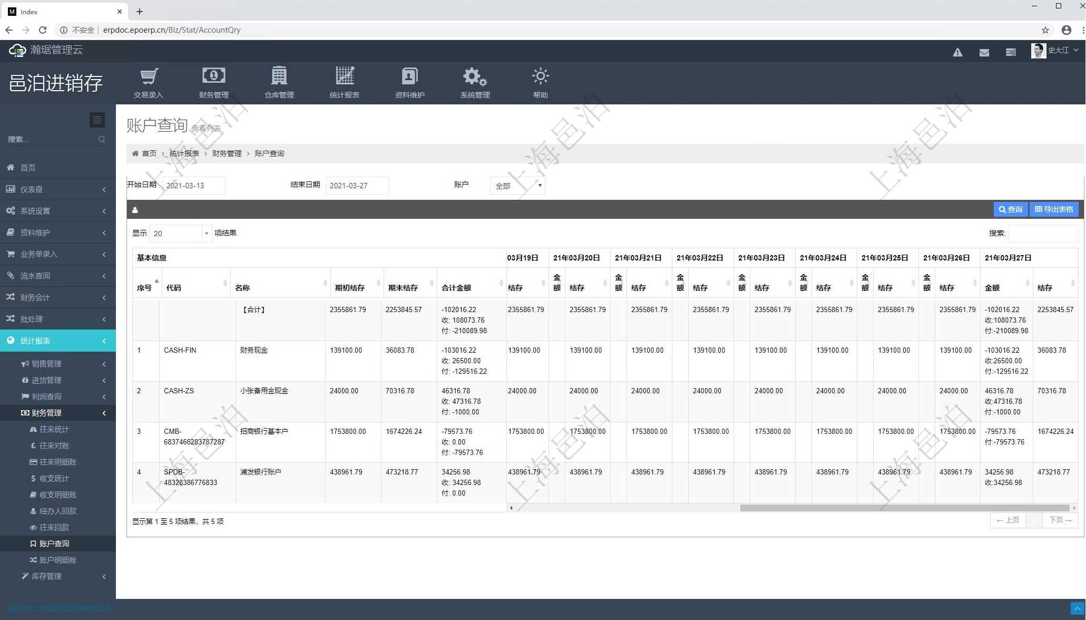Image resolution: width=1086 pixels, height=620 pixels.
Task: Open the mail envelope icon in header
Action: pyautogui.click(x=984, y=52)
